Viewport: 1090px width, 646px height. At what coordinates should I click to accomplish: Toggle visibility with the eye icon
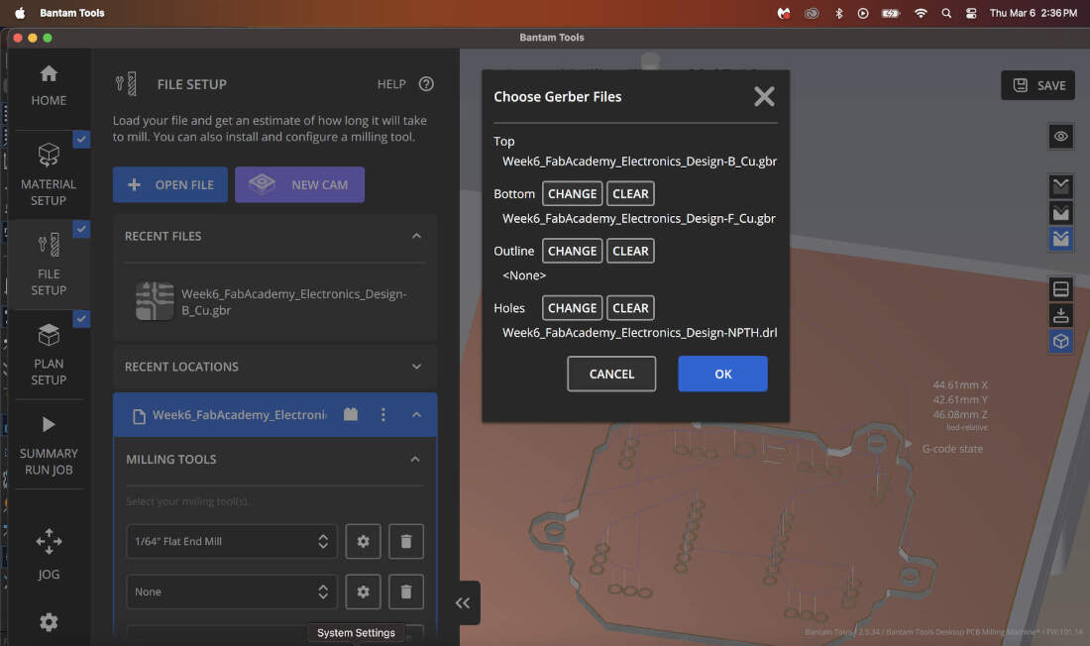(x=1061, y=137)
